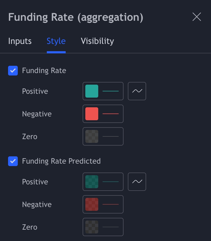Open line style for Funding Rate Zero
This screenshot has width=211, height=241.
[111, 136]
